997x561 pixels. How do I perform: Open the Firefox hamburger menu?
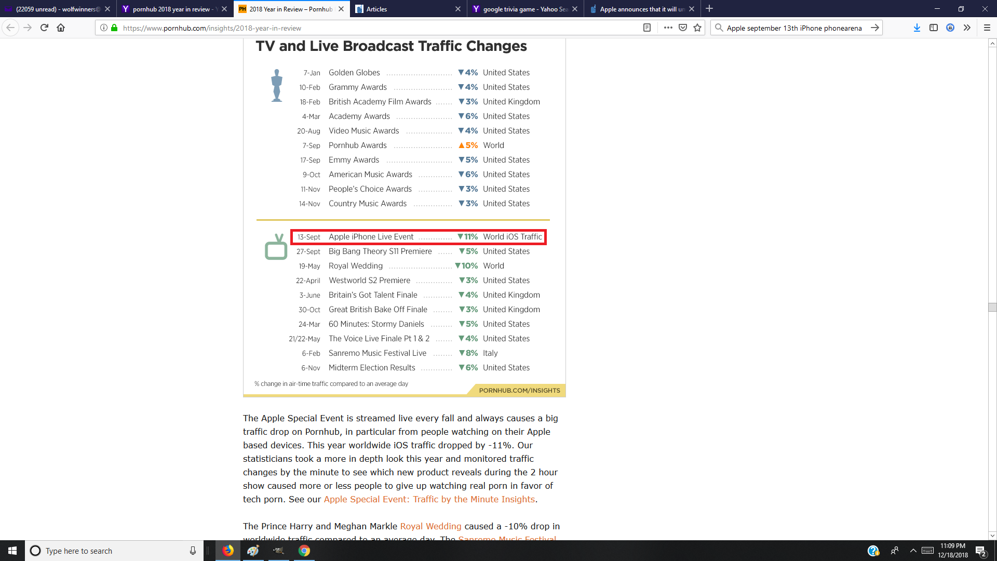(x=987, y=28)
